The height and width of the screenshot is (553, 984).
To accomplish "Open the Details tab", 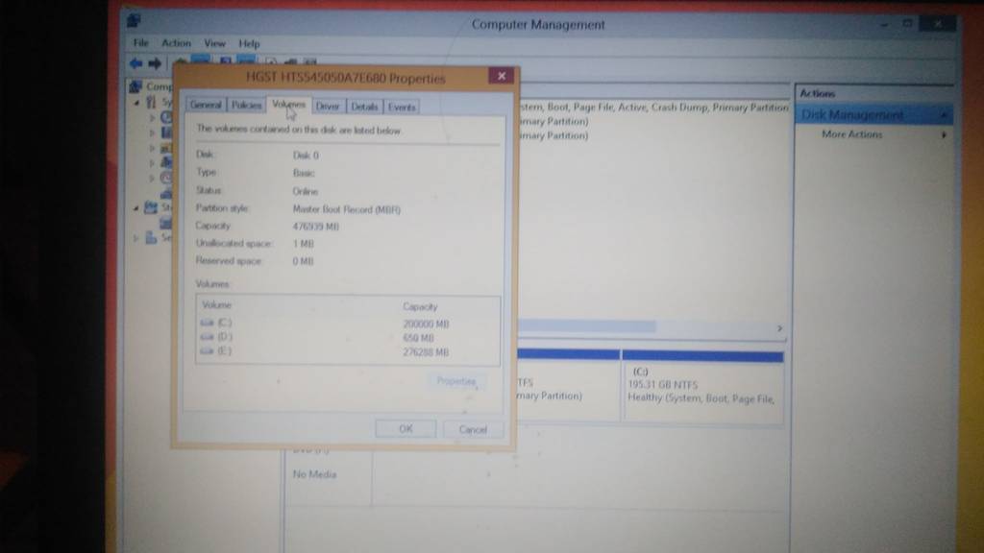I will 364,107.
